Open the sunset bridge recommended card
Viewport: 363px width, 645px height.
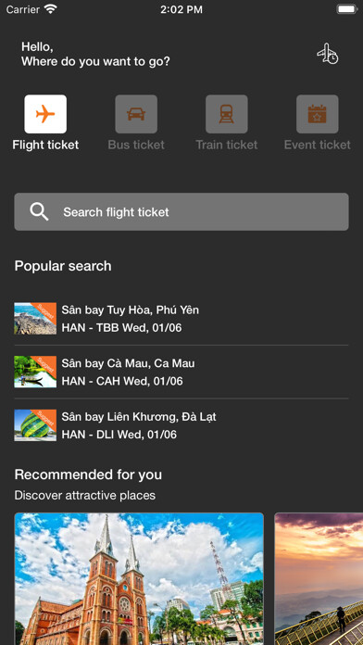click(x=319, y=579)
